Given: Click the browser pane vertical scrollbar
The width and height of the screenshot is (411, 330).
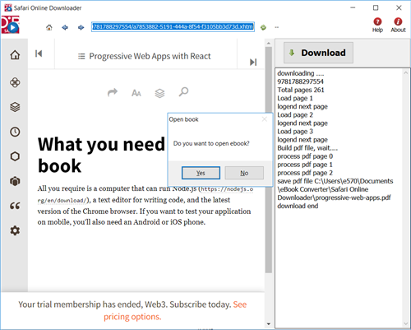Looking at the screenshot, I should (x=269, y=160).
